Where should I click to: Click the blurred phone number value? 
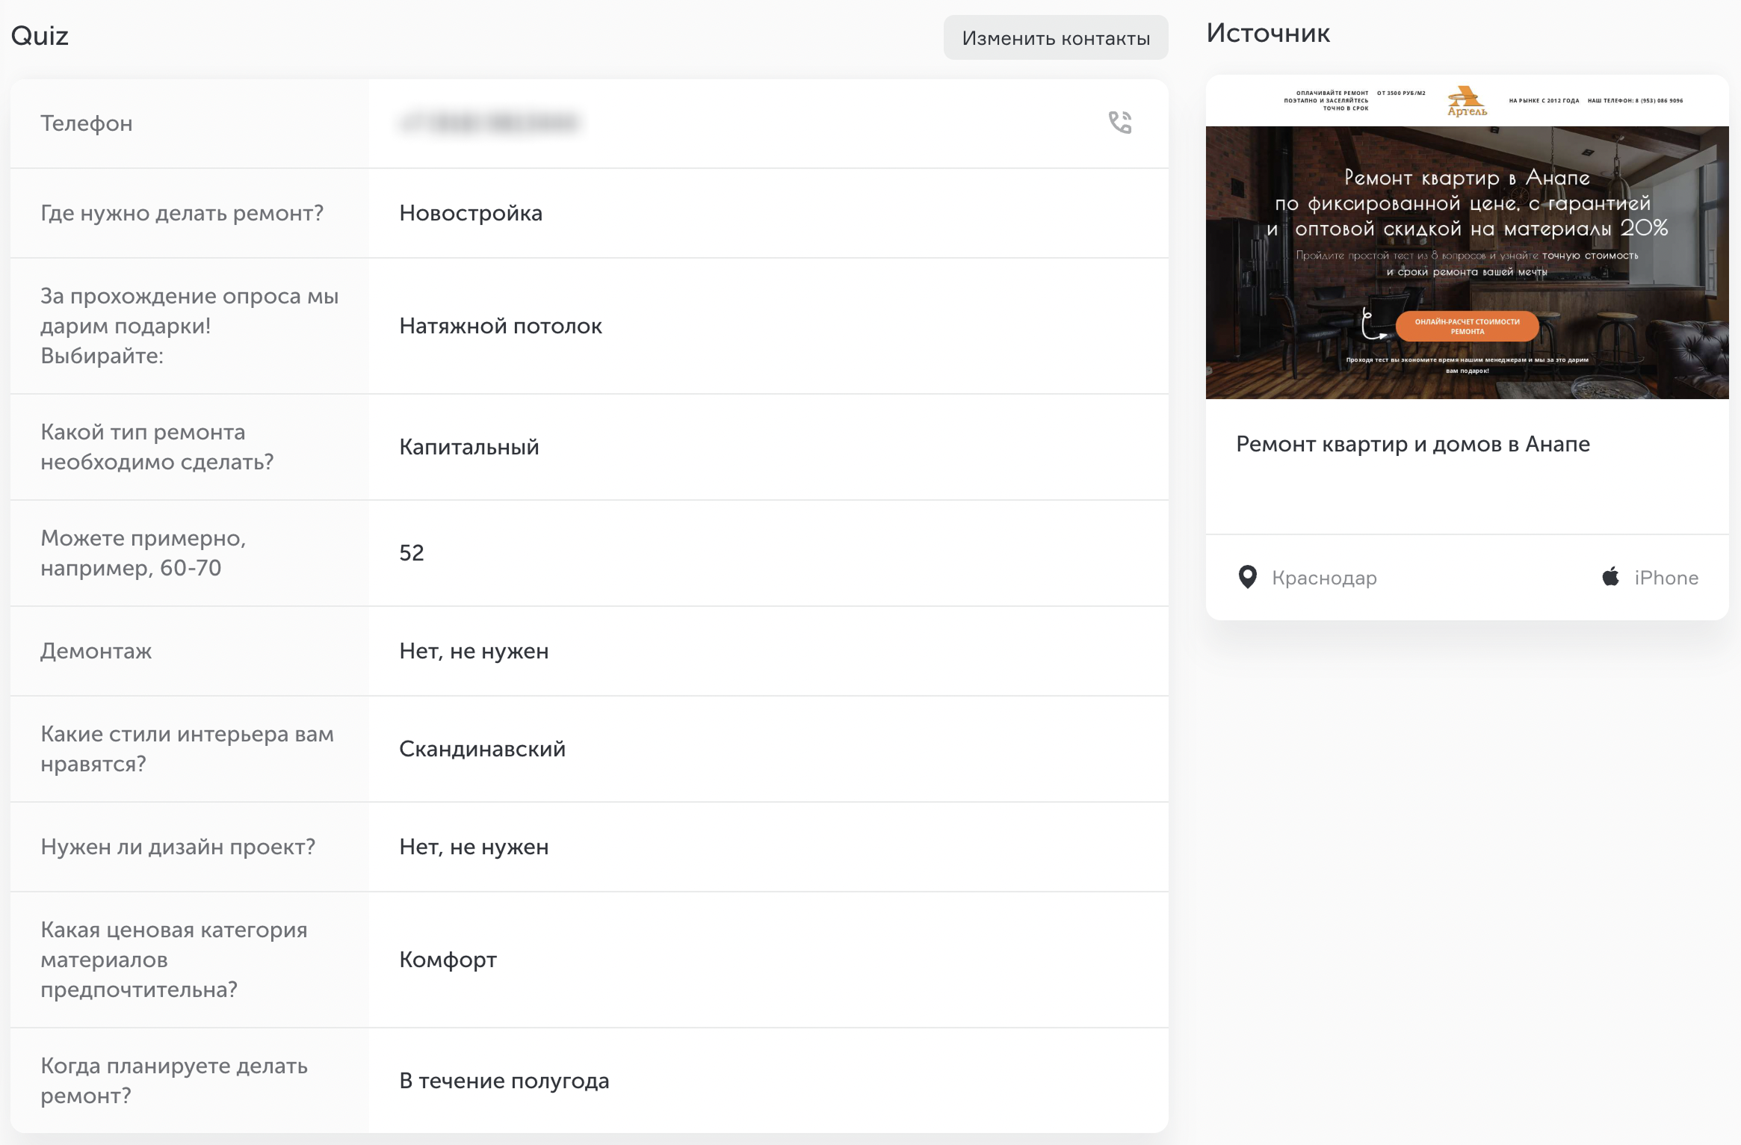pyautogui.click(x=489, y=123)
